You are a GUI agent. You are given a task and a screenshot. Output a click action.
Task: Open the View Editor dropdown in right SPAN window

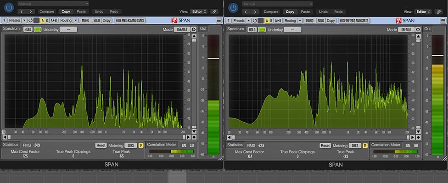423,12
